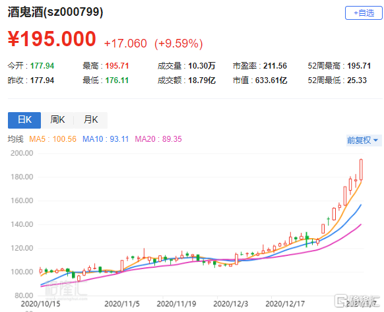Select the 市盈率 value 211.56
Screen dimensions: 384x312
(x=275, y=66)
